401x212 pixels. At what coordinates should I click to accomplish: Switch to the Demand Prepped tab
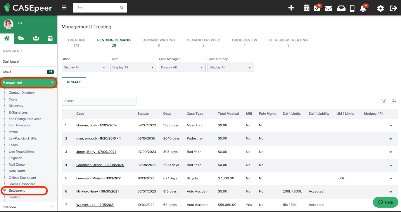[203, 43]
